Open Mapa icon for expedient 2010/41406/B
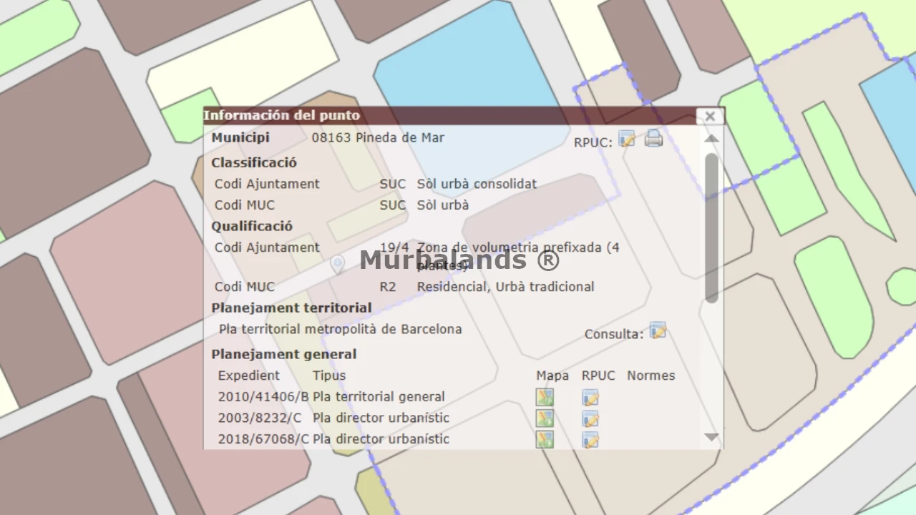This screenshot has height=515, width=916. point(545,397)
